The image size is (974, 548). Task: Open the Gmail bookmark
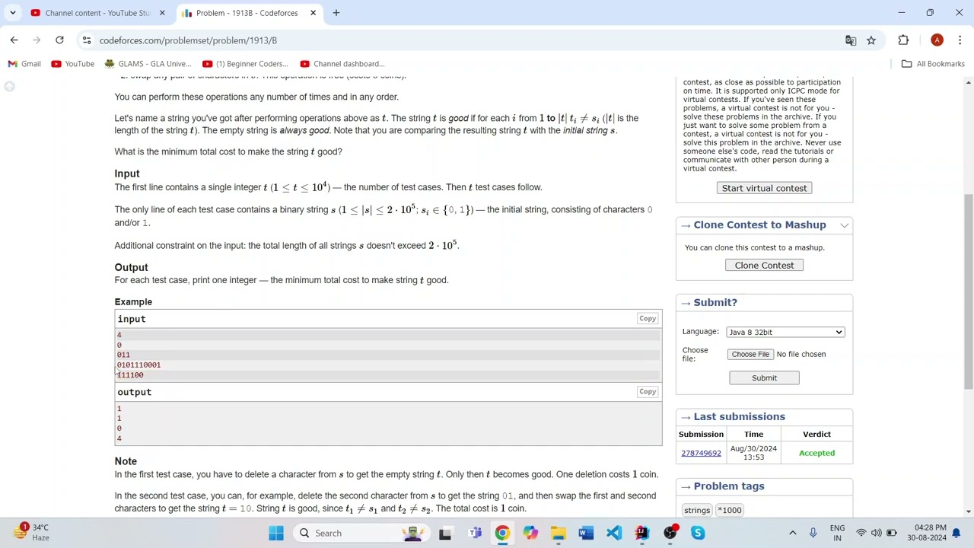click(24, 64)
